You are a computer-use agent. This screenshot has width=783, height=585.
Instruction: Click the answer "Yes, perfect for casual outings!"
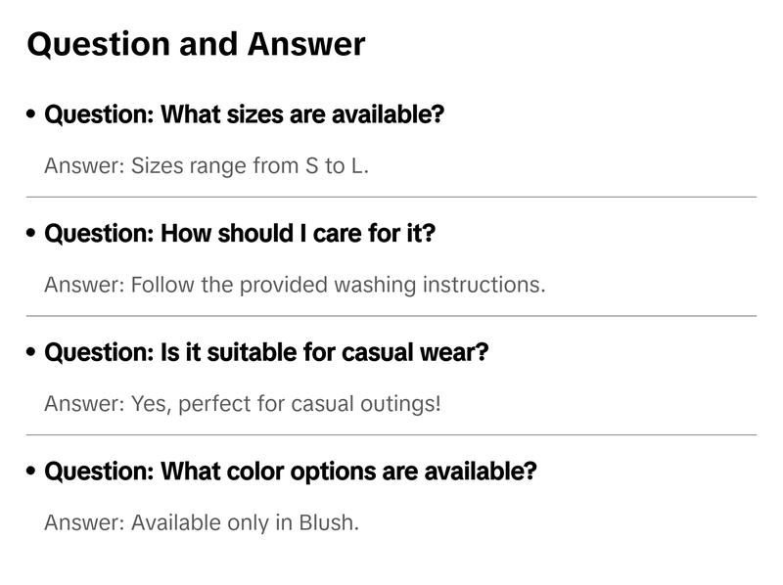pos(243,403)
